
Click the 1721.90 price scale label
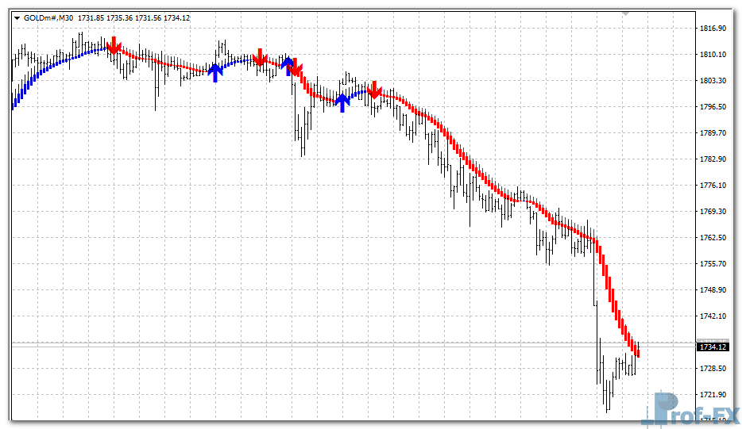point(712,395)
